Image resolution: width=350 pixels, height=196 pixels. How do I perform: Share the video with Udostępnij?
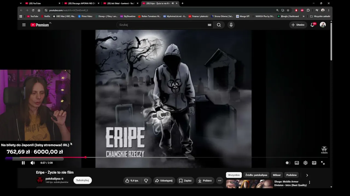(x=164, y=180)
